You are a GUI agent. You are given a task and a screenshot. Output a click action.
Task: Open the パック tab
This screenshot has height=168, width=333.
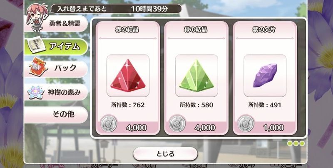(56, 68)
